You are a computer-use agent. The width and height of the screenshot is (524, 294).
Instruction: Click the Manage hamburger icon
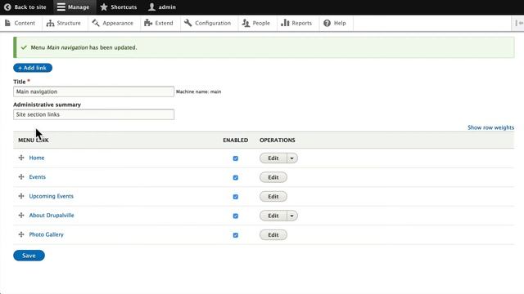pyautogui.click(x=61, y=7)
